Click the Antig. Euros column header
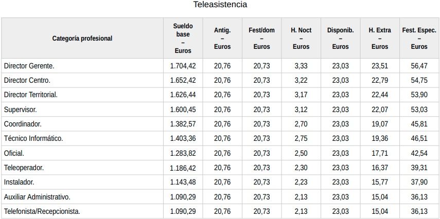 click(222, 39)
